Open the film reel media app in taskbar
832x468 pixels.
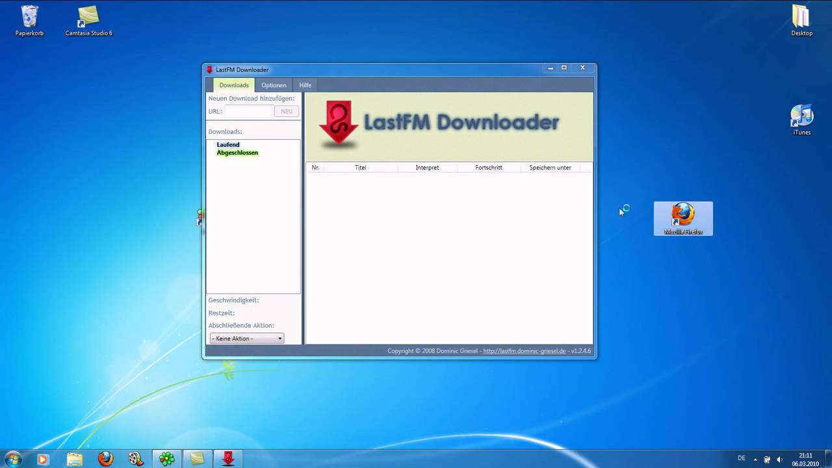coord(136,459)
